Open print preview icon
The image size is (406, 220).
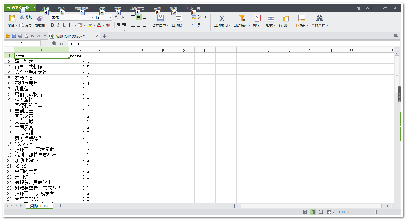(x=26, y=36)
